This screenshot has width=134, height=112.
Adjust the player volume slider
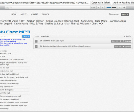click(x=111, y=8)
